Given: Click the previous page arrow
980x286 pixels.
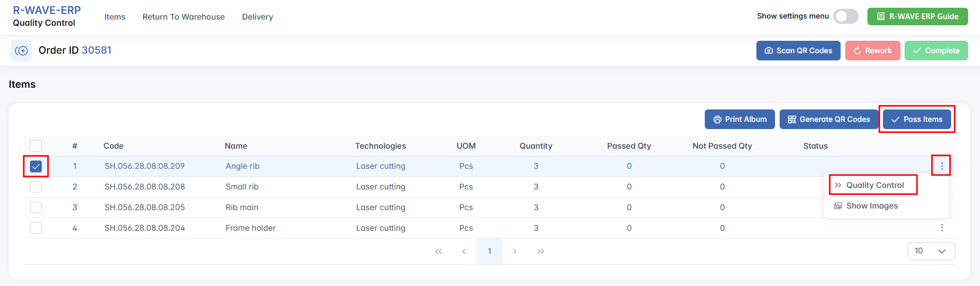Looking at the screenshot, I should pos(464,251).
